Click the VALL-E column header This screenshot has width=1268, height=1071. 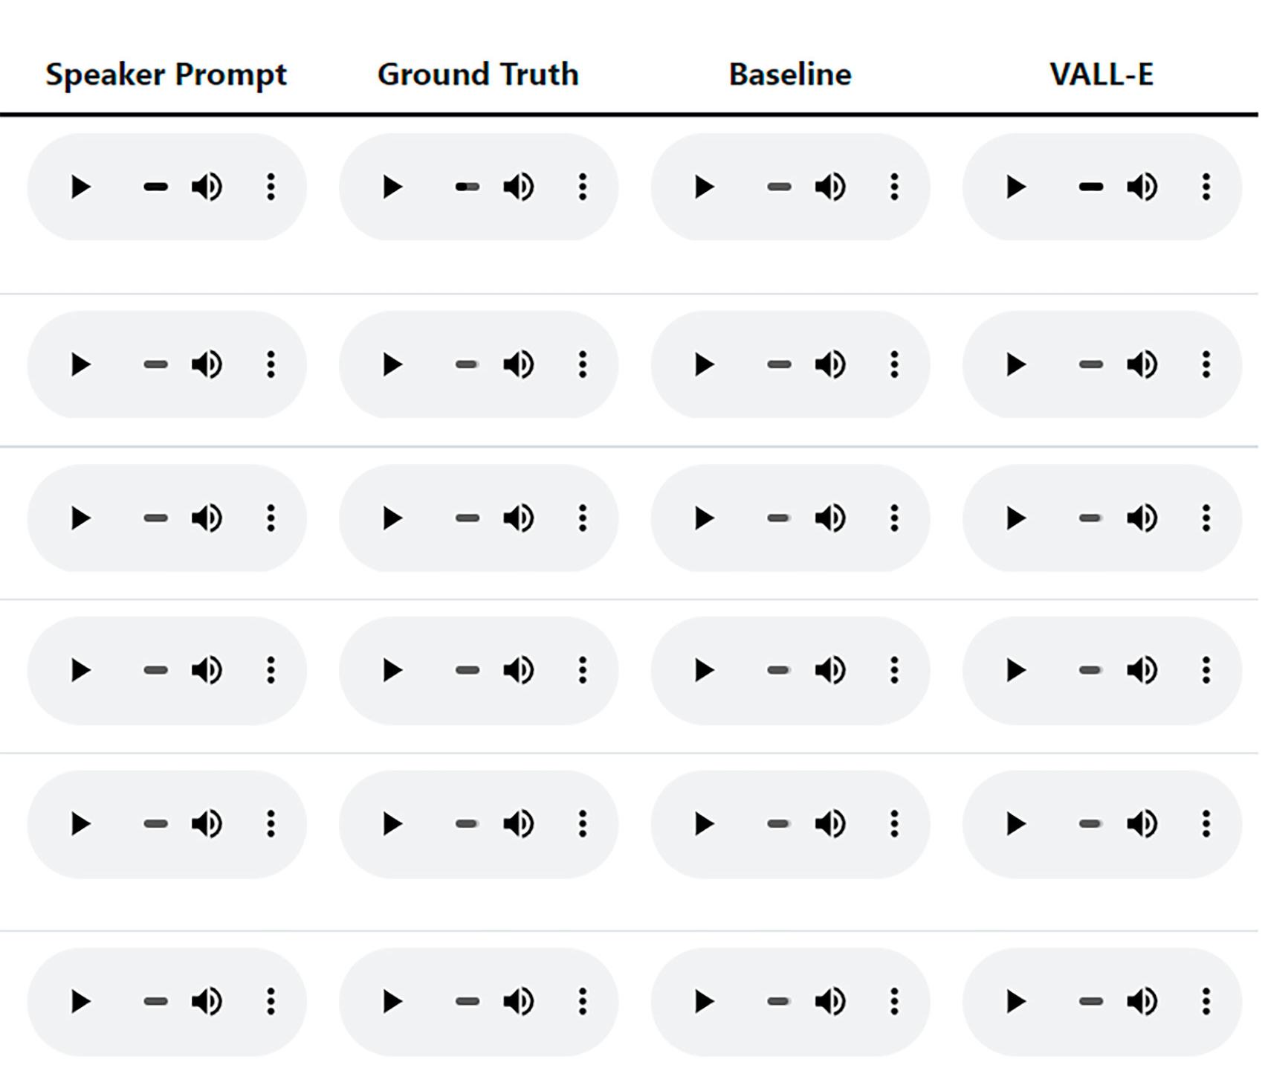point(1102,74)
